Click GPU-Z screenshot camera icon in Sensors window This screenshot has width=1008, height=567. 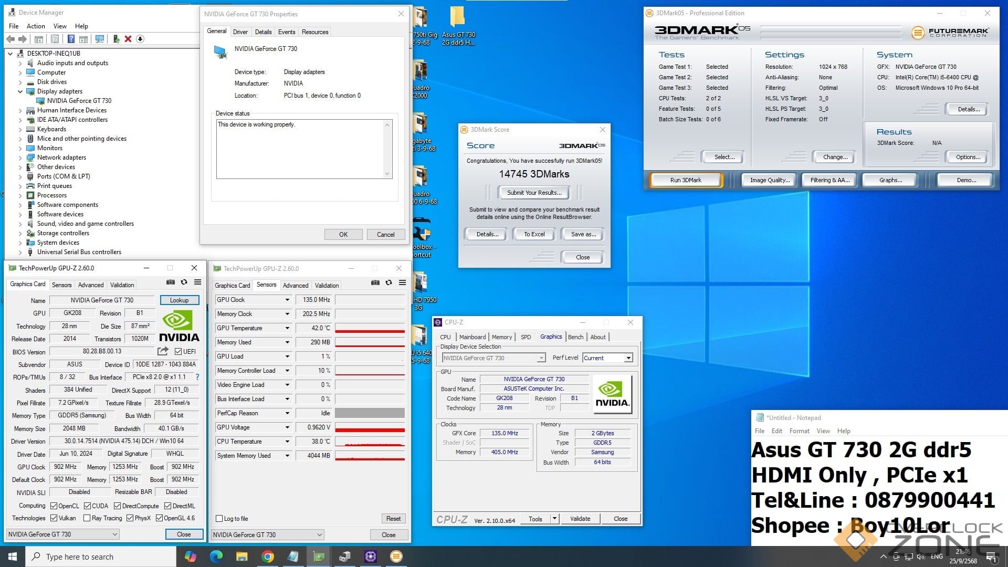(x=375, y=282)
